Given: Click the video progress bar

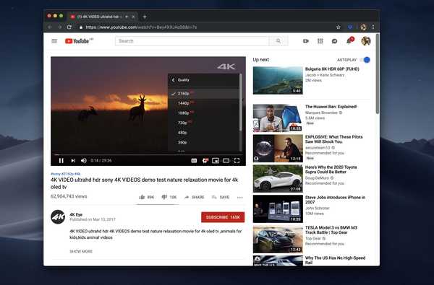Looking at the screenshot, I should coord(148,154).
